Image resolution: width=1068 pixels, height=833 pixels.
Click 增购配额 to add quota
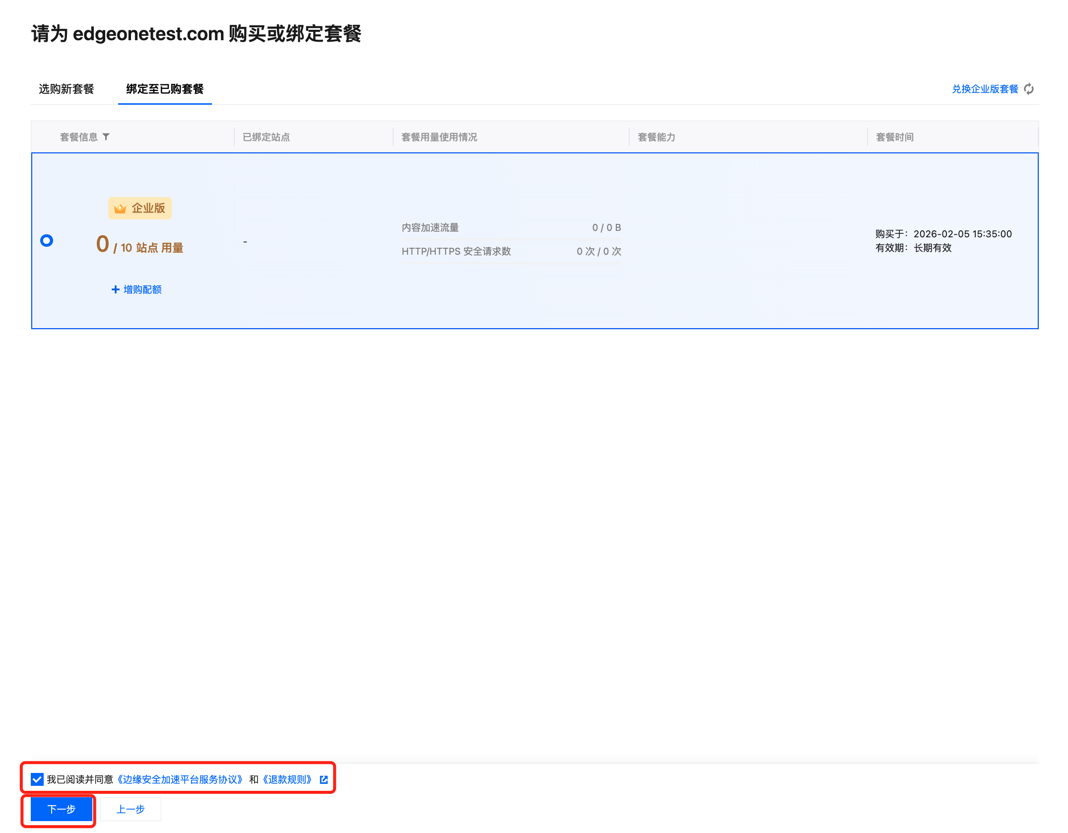[x=142, y=289]
